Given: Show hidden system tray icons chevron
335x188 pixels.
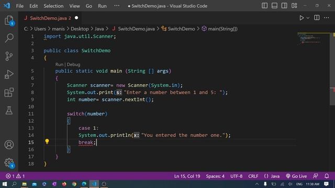Looking at the screenshot, I should tap(257, 184).
